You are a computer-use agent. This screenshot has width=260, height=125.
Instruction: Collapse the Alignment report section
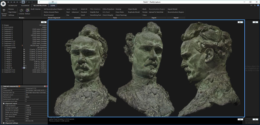tap(4, 103)
